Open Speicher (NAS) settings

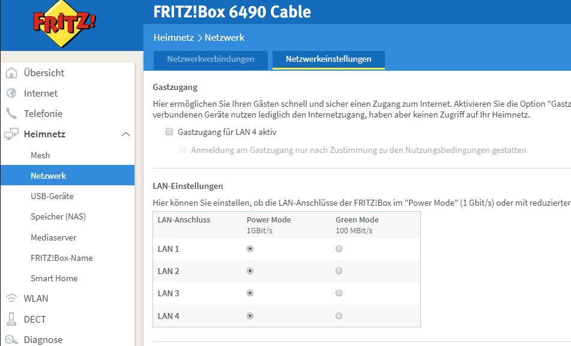[x=58, y=216]
